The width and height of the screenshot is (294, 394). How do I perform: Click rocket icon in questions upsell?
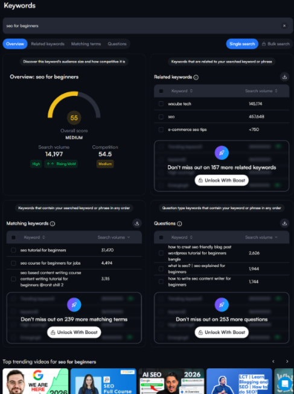(222, 305)
